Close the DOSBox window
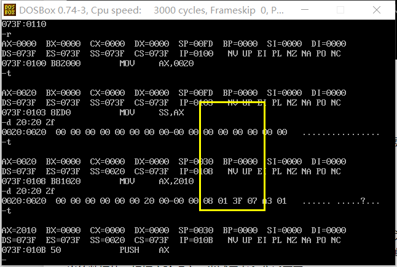Viewport: 397px width, 267px height. [377, 10]
